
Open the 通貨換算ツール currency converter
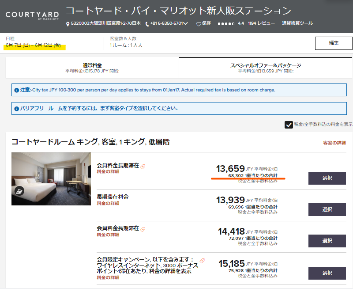297,23
